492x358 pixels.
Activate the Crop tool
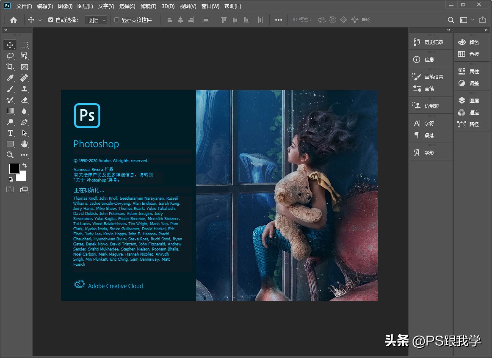pyautogui.click(x=9, y=66)
